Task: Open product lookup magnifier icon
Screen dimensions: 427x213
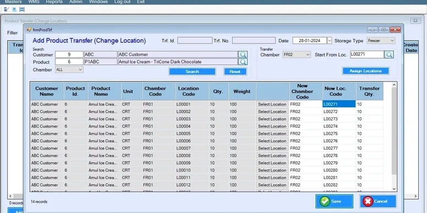Action: tap(243, 62)
